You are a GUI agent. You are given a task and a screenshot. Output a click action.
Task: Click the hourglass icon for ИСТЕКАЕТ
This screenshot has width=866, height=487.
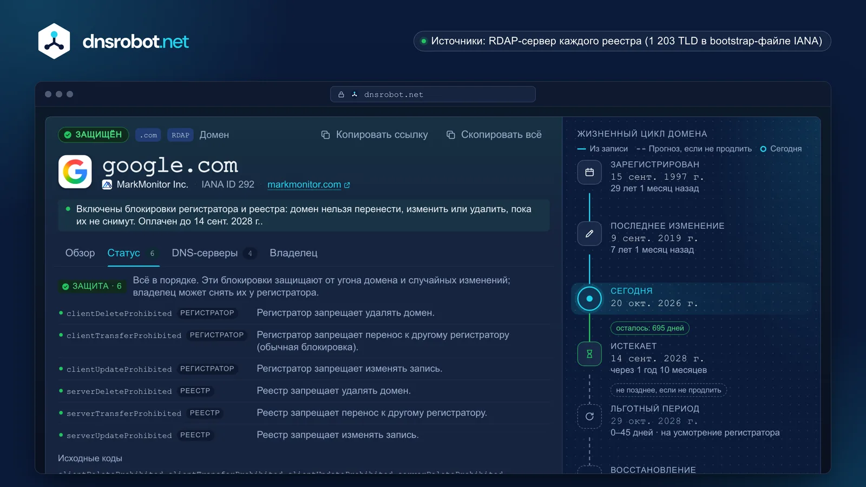[x=589, y=354]
